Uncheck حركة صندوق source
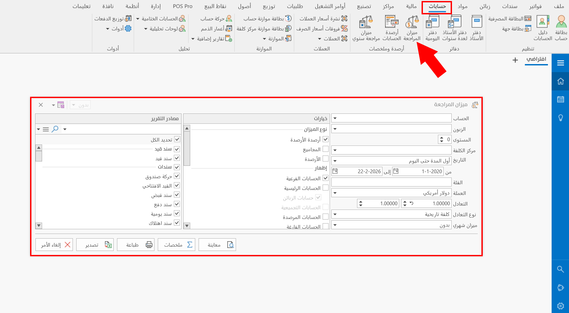 click(177, 176)
